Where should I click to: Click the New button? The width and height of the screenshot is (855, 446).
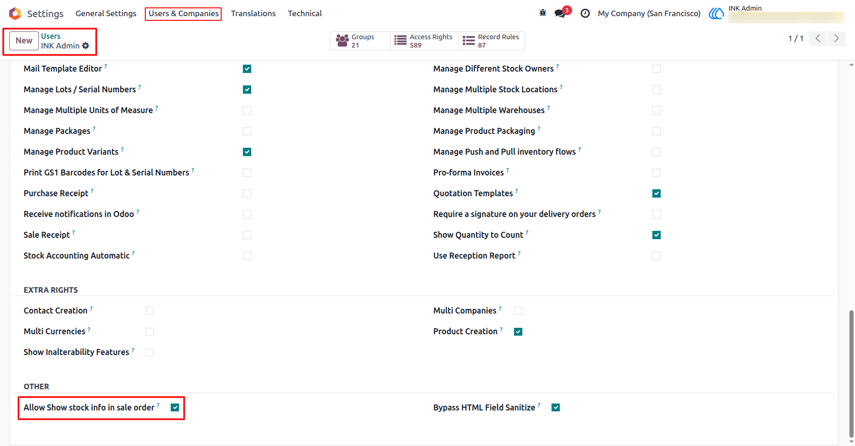coord(24,41)
